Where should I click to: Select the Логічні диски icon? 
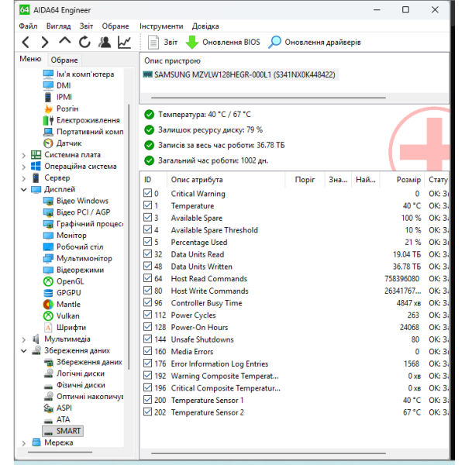pos(48,374)
